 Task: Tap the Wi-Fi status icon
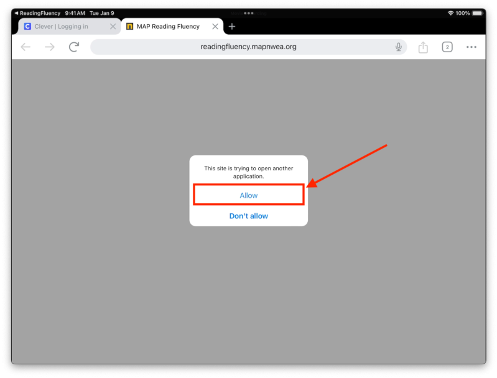[450, 13]
